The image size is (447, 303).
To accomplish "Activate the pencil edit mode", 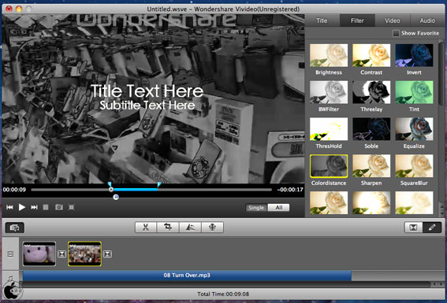I will [432, 227].
